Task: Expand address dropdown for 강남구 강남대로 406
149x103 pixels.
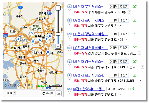Action: 127,39
